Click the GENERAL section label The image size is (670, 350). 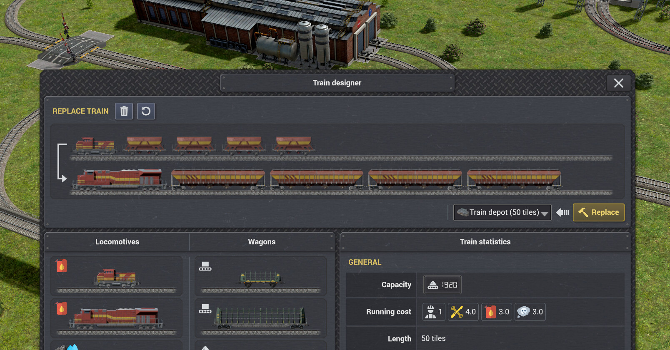coord(365,262)
